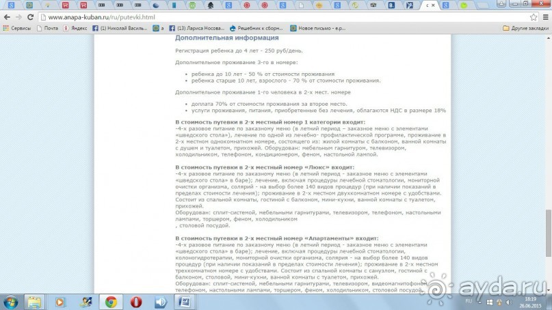Switch to the tab with camera icon
This screenshot has width=552, height=310.
(373, 5)
